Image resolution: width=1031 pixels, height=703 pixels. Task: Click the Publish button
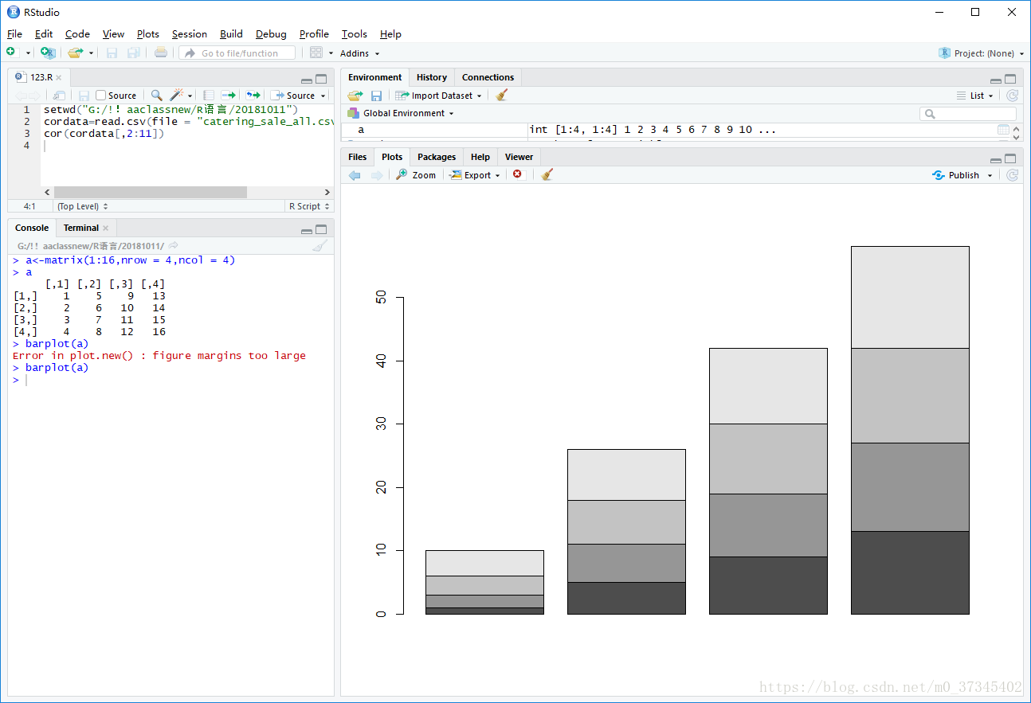click(955, 175)
